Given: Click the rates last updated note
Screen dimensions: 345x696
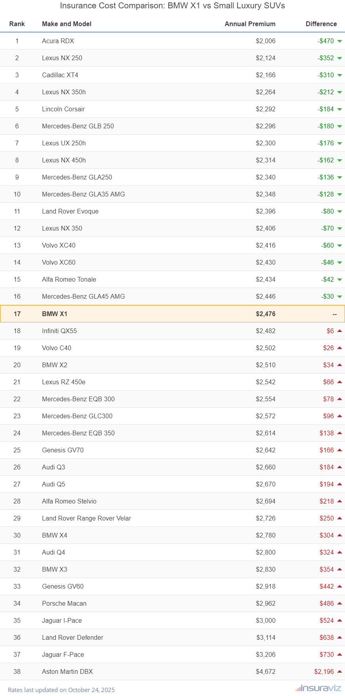Looking at the screenshot, I should tap(61, 690).
